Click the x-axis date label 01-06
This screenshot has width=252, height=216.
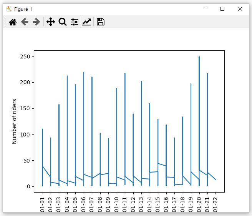click(x=84, y=204)
